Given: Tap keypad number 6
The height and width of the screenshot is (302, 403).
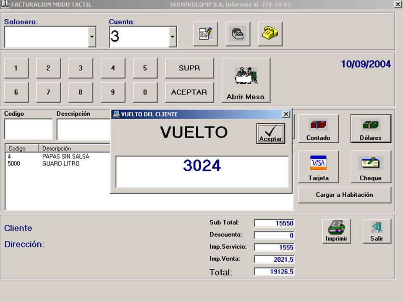Looking at the screenshot, I should (x=16, y=92).
